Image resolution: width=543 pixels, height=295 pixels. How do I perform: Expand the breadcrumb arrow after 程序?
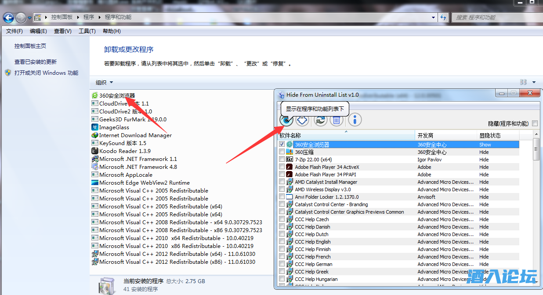100,17
